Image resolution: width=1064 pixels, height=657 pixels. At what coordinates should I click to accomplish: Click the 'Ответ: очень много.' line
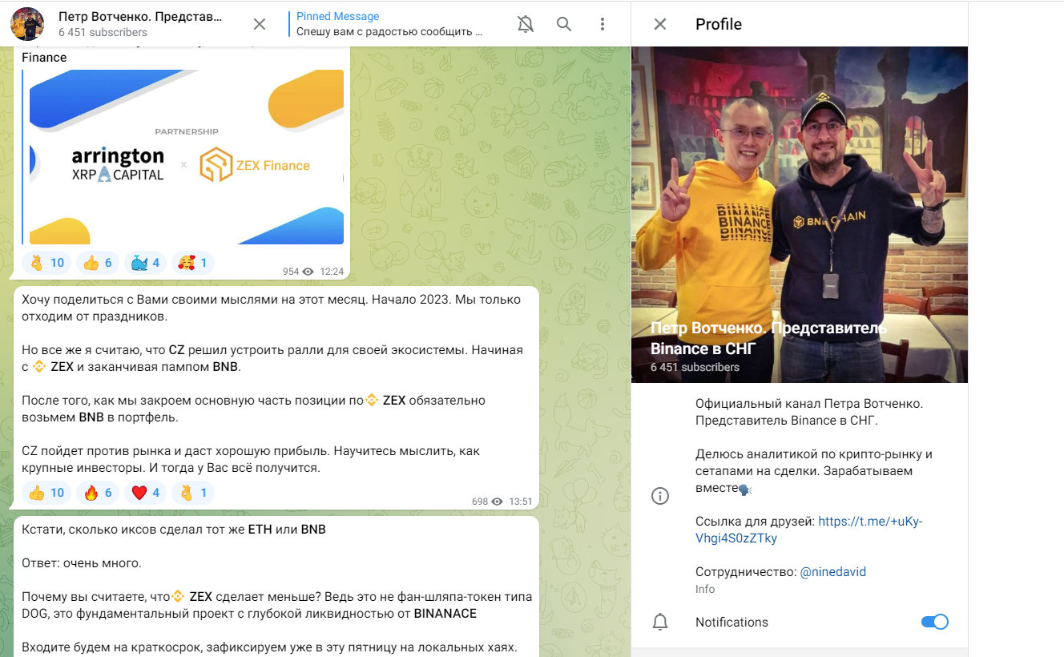82,563
